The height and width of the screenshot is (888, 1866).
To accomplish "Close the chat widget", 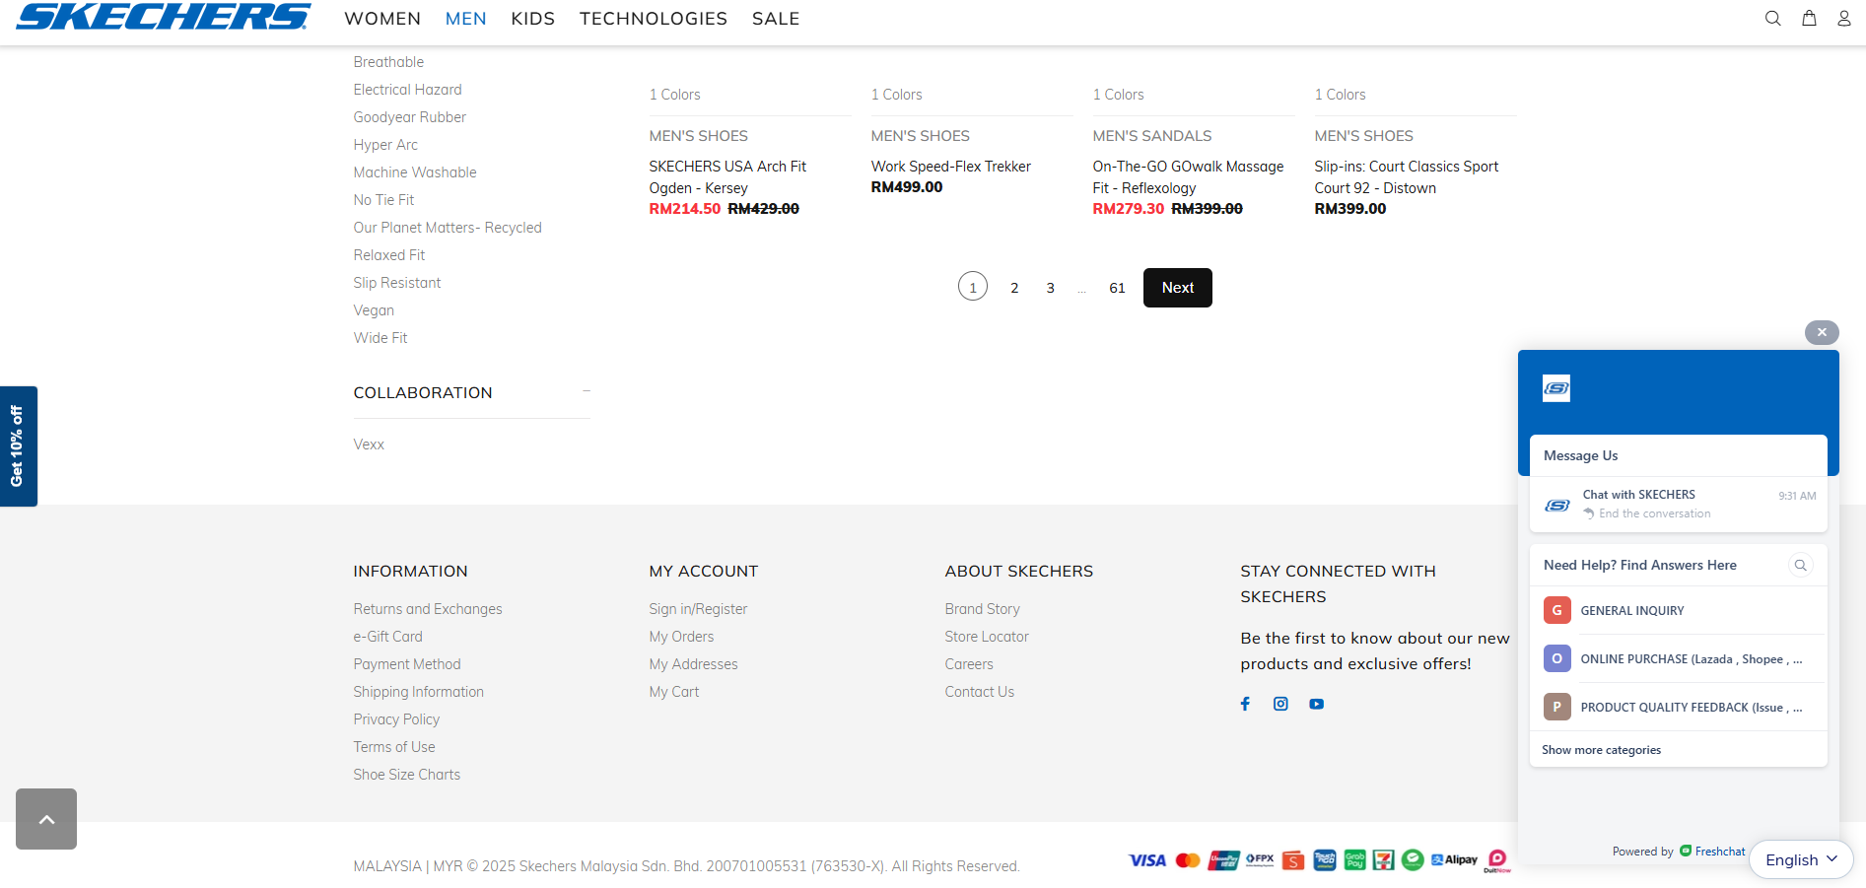I will coord(1822,332).
